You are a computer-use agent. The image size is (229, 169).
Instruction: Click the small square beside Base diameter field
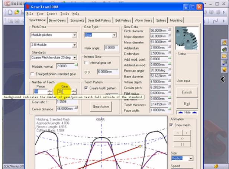click(x=170, y=75)
